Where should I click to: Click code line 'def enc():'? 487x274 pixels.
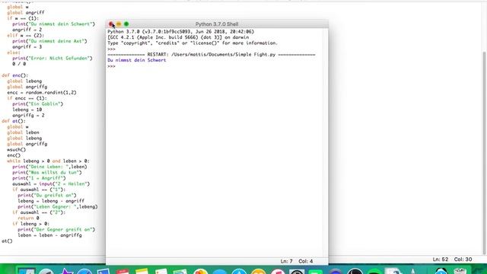click(x=14, y=75)
